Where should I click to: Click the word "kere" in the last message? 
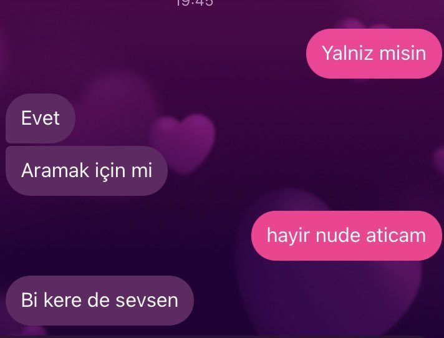pyautogui.click(x=62, y=300)
